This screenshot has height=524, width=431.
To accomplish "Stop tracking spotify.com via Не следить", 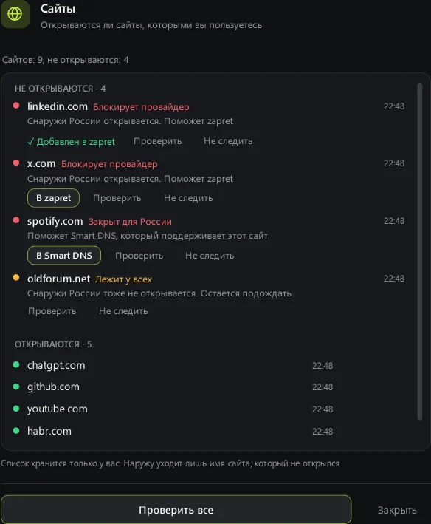I will coord(210,256).
